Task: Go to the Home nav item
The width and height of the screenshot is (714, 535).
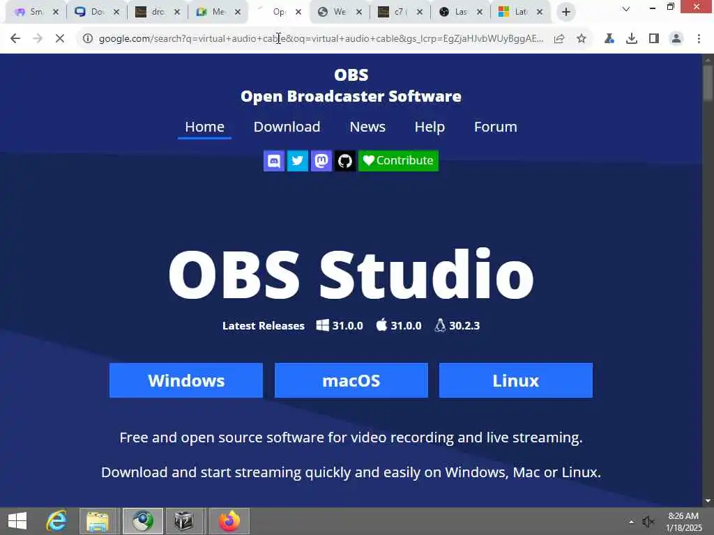Action: (x=204, y=127)
